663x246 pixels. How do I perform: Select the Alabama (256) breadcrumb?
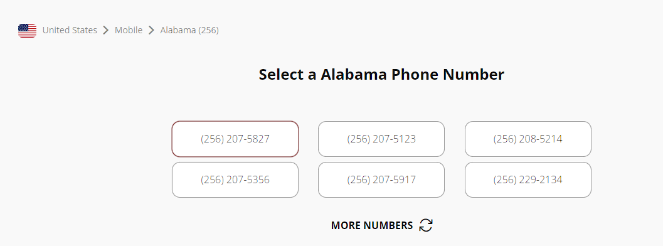(x=189, y=30)
